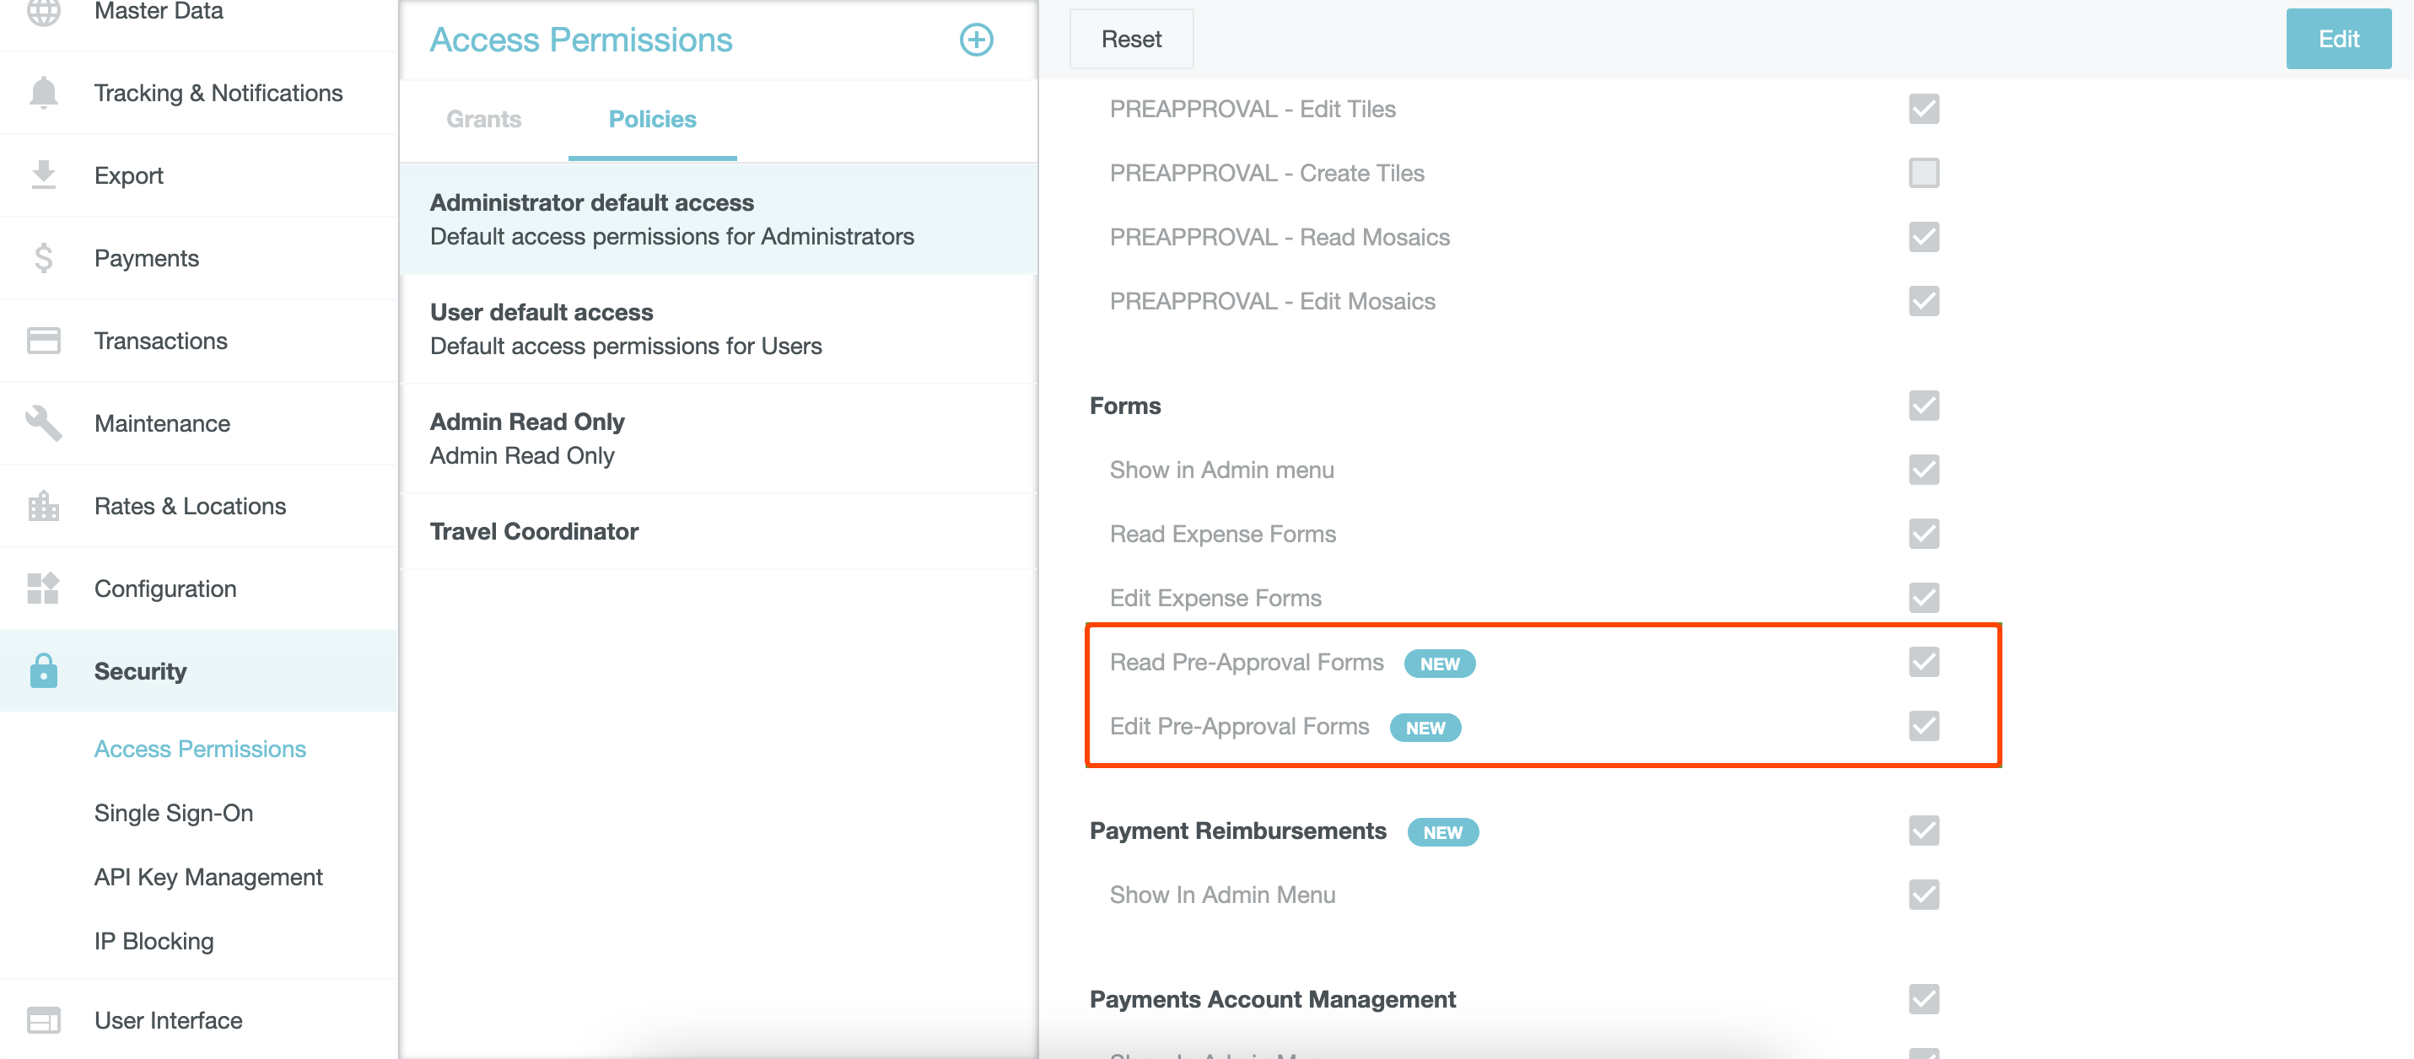Click the Rates & Locations building icon
The image size is (2414, 1059).
tap(43, 506)
